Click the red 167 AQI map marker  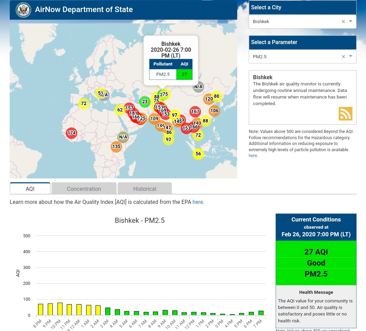pos(195,112)
